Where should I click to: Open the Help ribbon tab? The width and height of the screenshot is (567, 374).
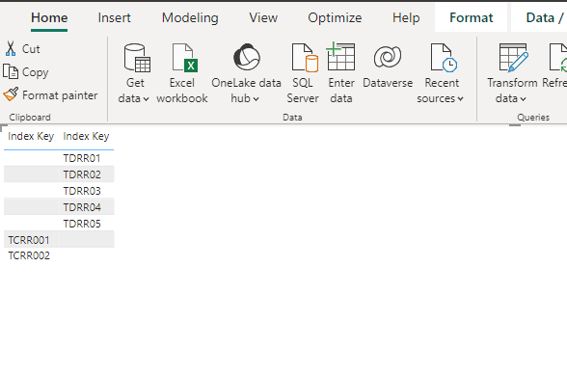coord(406,17)
